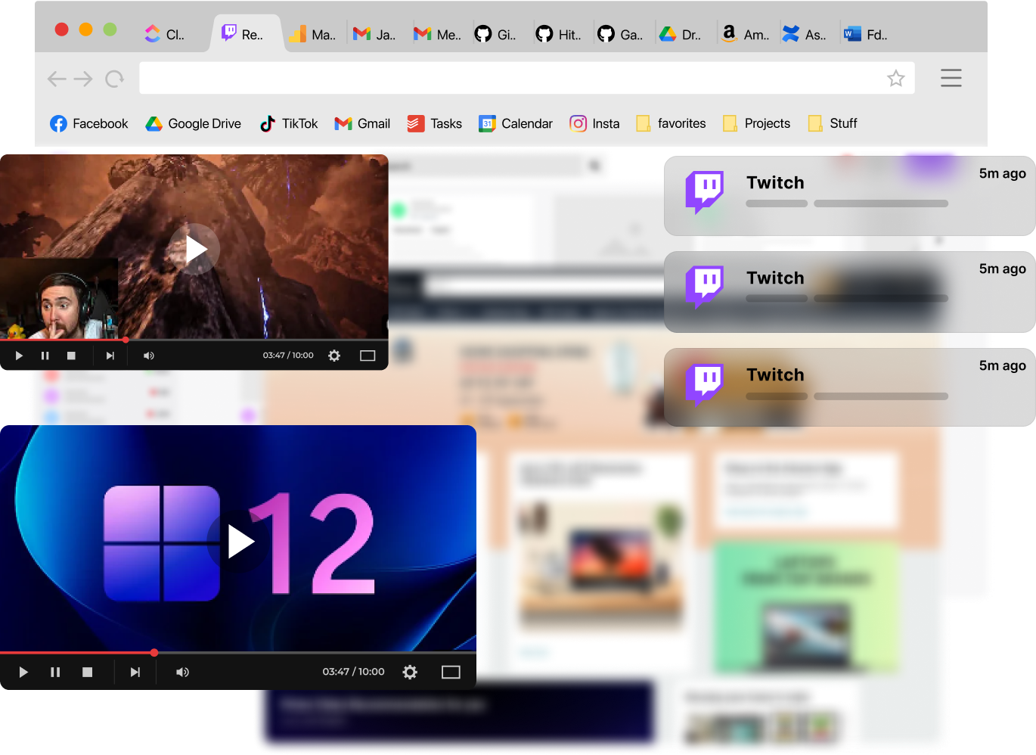The height and width of the screenshot is (755, 1036).
Task: Open the Ma.. browser tab
Action: [x=313, y=34]
